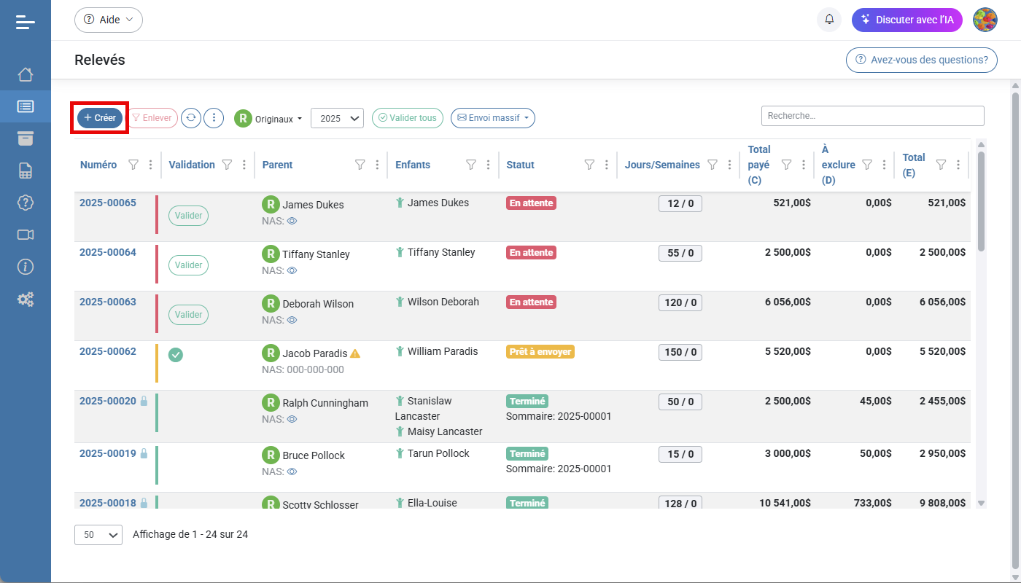Image resolution: width=1021 pixels, height=583 pixels.
Task: Click the Créer button
Action: [100, 118]
